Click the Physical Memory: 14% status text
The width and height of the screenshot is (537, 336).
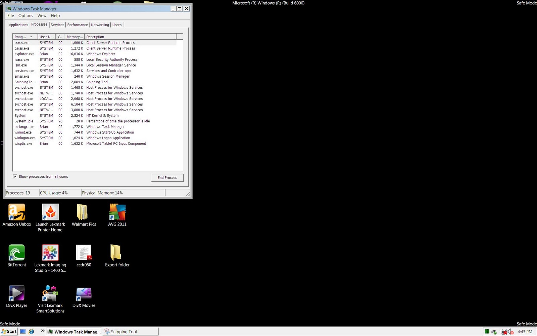pos(102,193)
